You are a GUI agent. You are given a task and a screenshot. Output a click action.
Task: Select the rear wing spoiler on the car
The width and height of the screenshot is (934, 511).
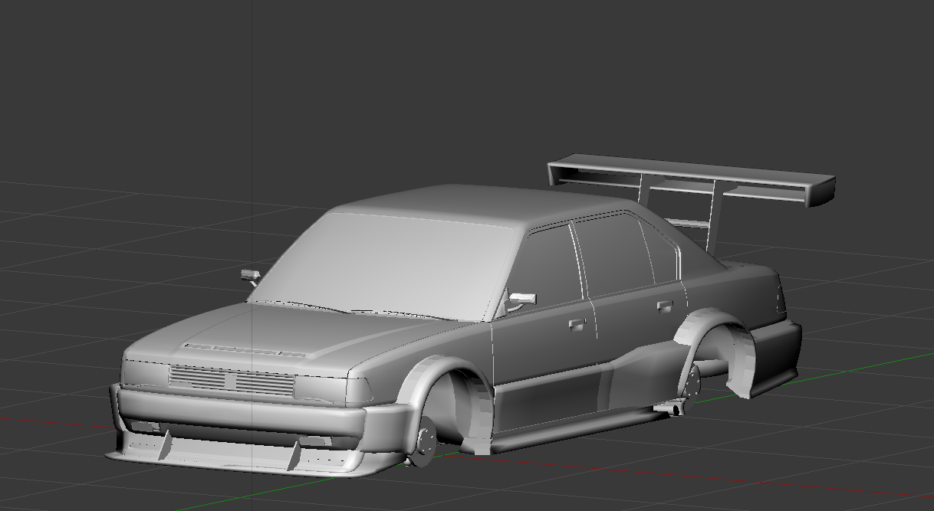pyautogui.click(x=692, y=180)
